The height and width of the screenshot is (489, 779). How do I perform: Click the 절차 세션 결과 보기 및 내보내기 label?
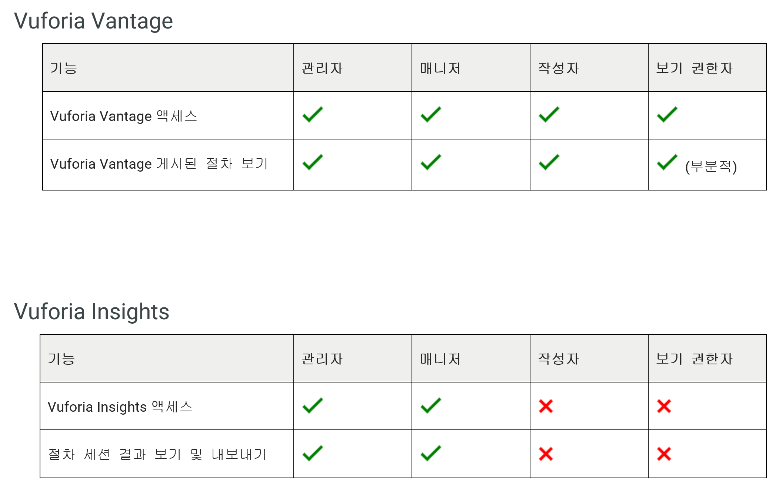coord(157,454)
